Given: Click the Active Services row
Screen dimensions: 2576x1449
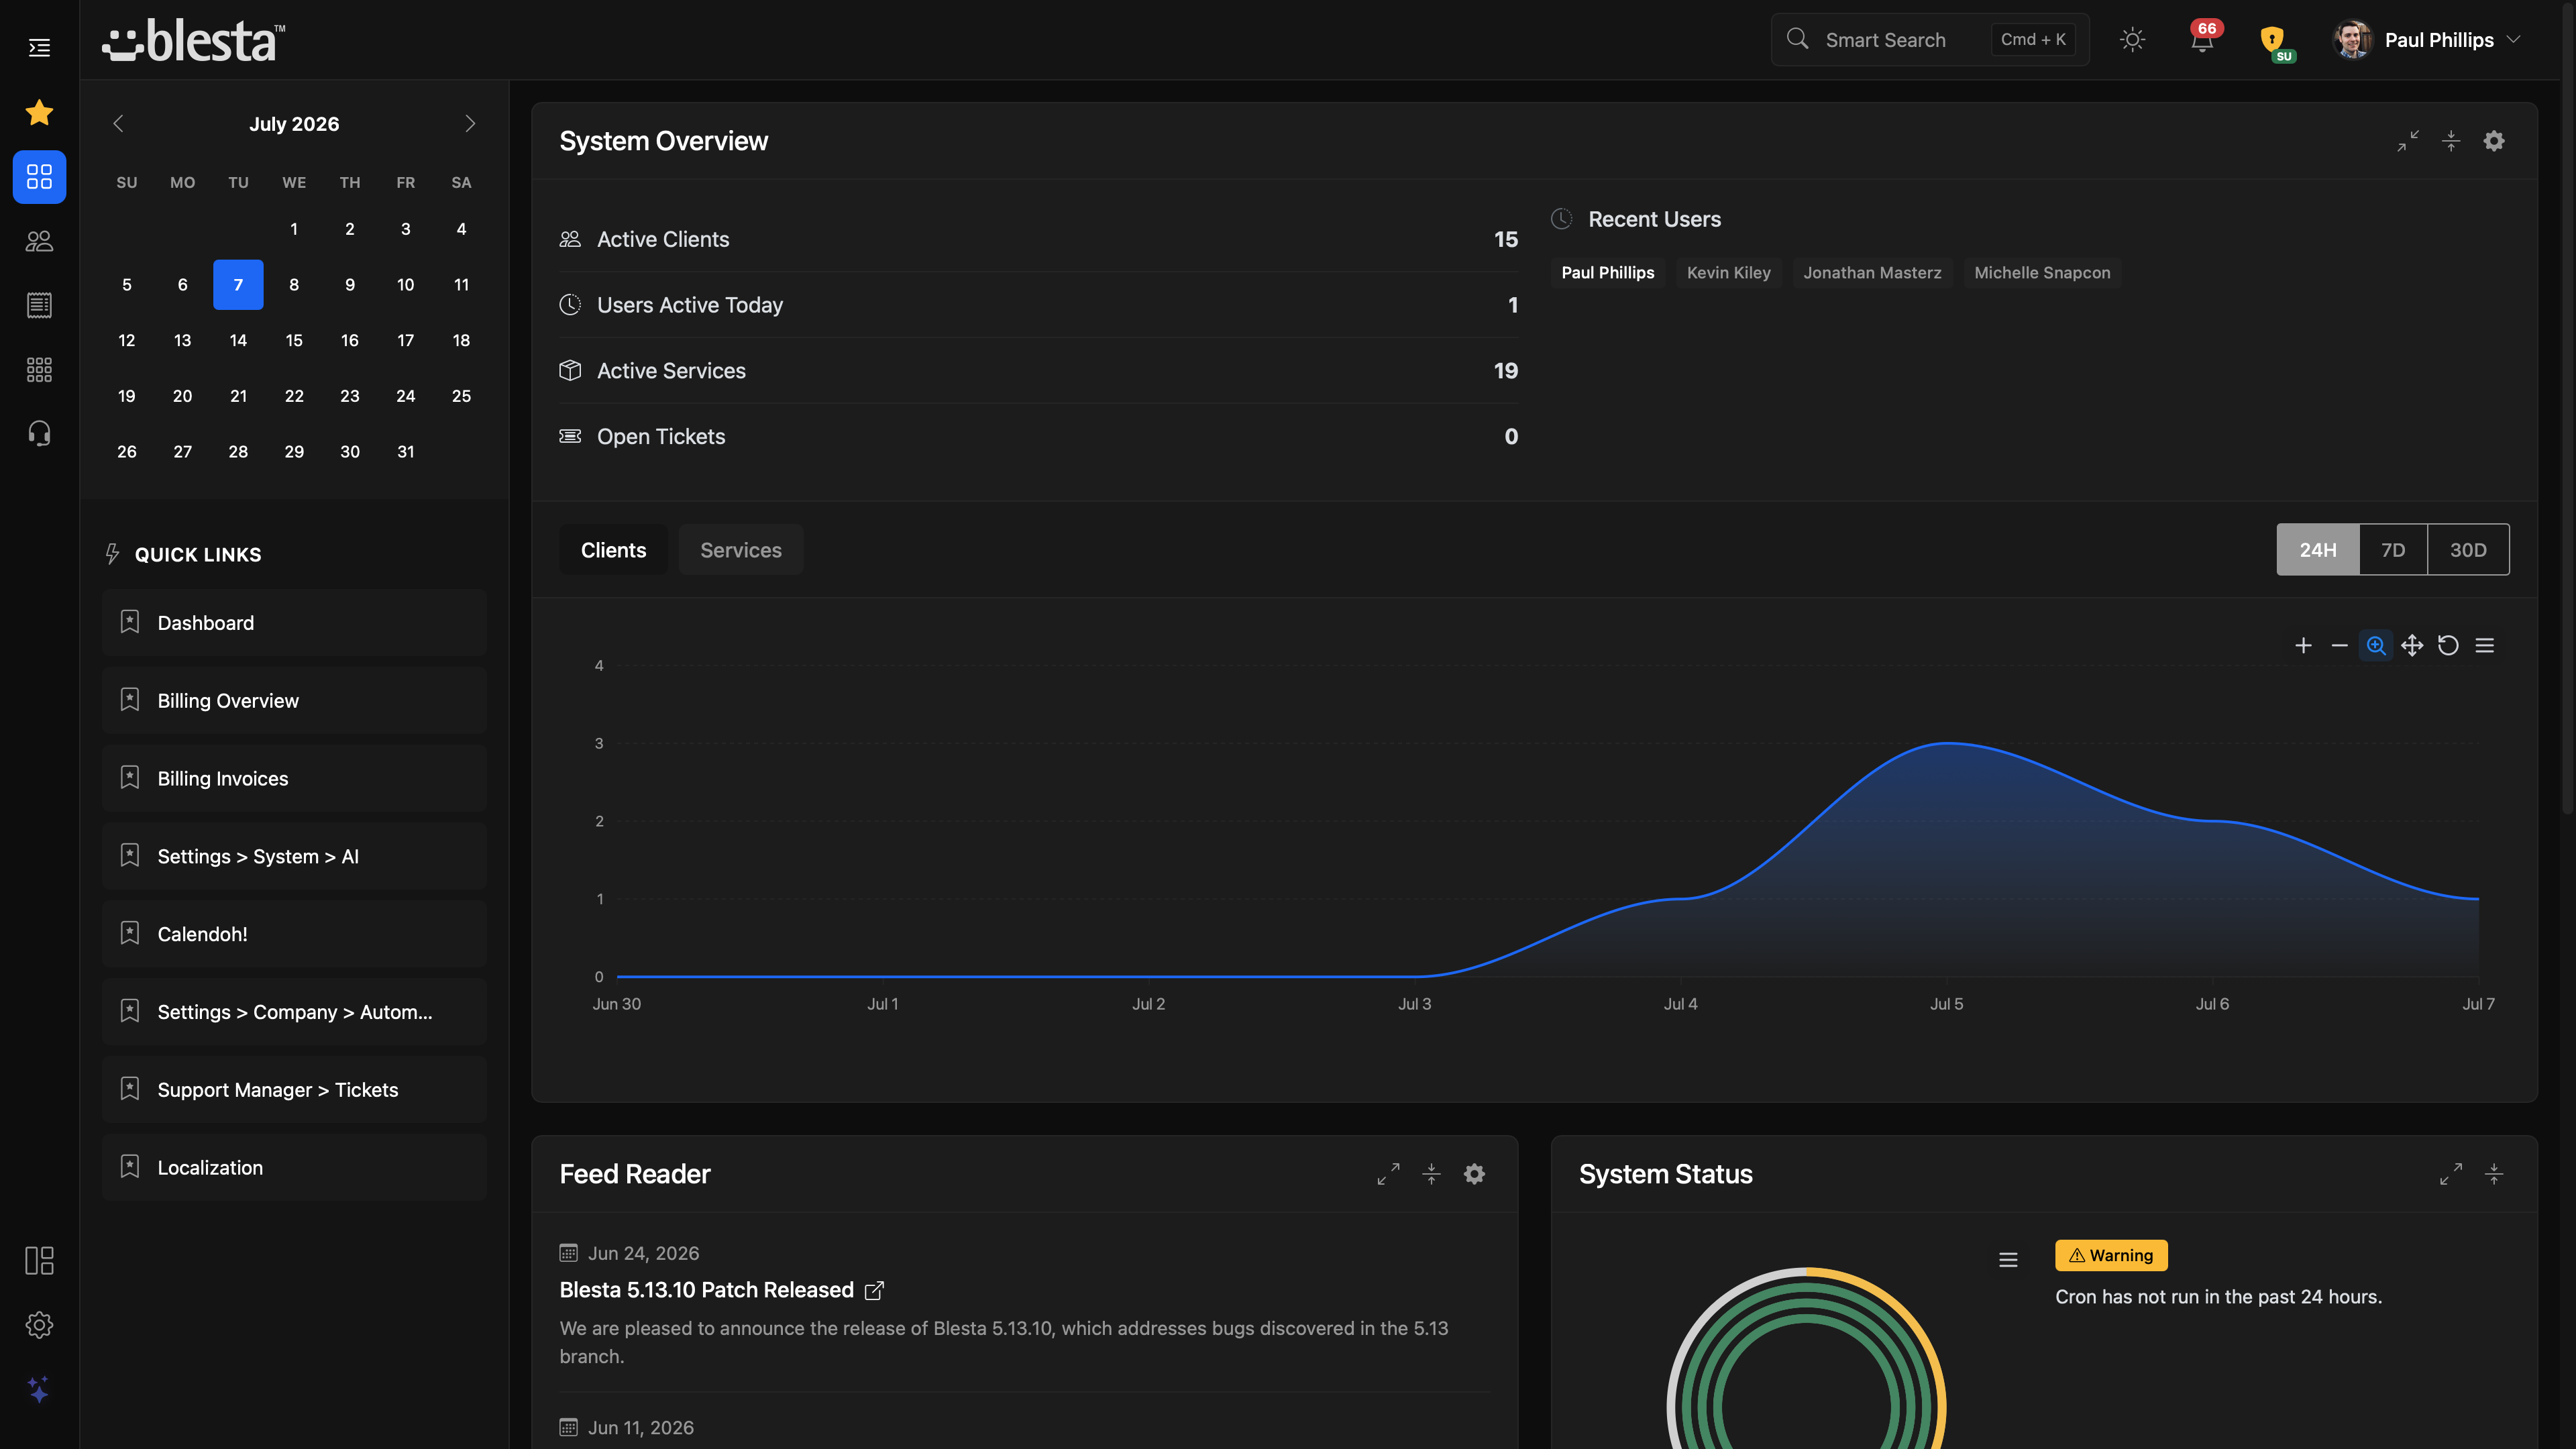Looking at the screenshot, I should click(x=1038, y=370).
